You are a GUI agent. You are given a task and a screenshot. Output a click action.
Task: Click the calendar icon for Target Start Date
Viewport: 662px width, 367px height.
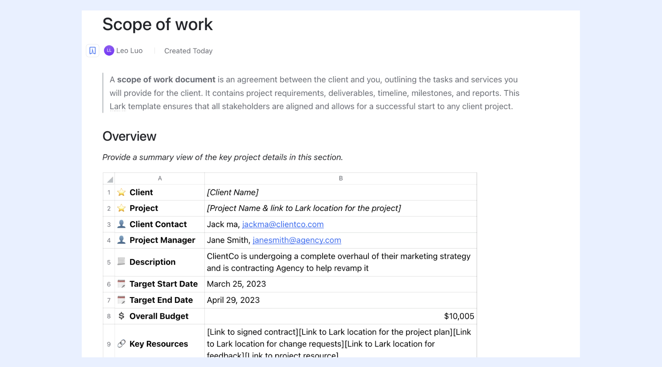point(121,284)
